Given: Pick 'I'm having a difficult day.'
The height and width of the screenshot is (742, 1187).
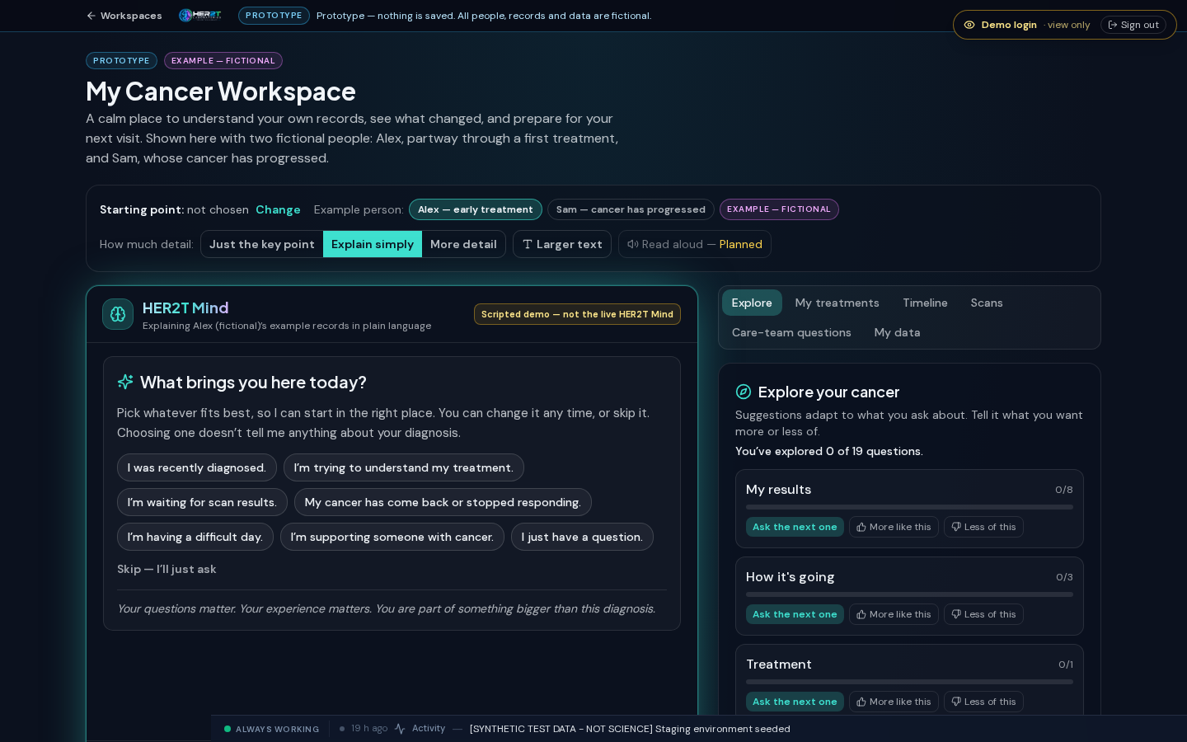Looking at the screenshot, I should (x=195, y=537).
